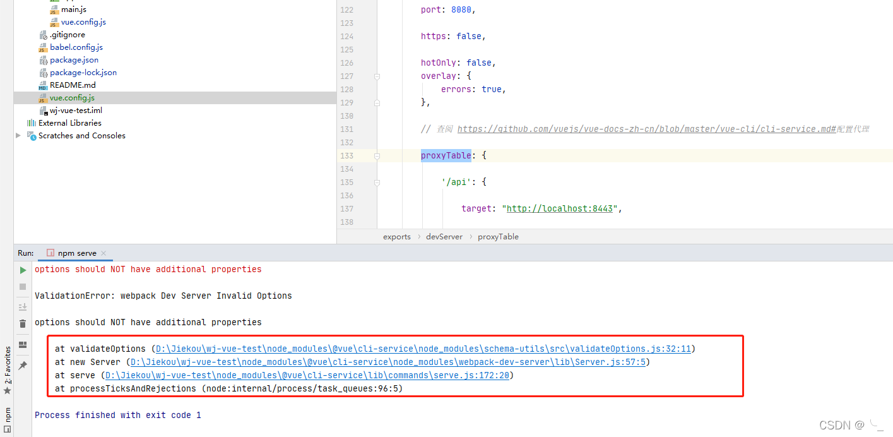Click devServer in the breadcrumb bar
Viewport: 893px width, 437px height.
tap(444, 236)
